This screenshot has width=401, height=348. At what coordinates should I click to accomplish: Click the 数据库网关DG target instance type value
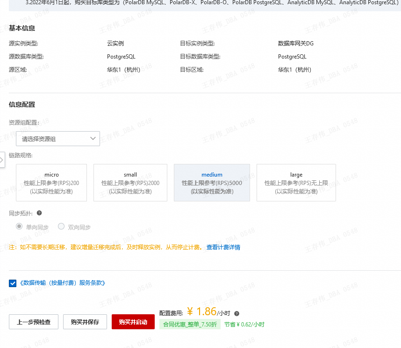[296, 44]
